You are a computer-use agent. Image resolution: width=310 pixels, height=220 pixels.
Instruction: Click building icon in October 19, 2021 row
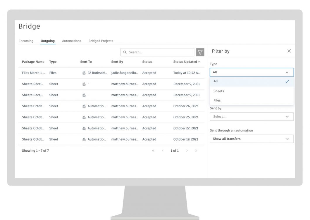click(x=84, y=139)
